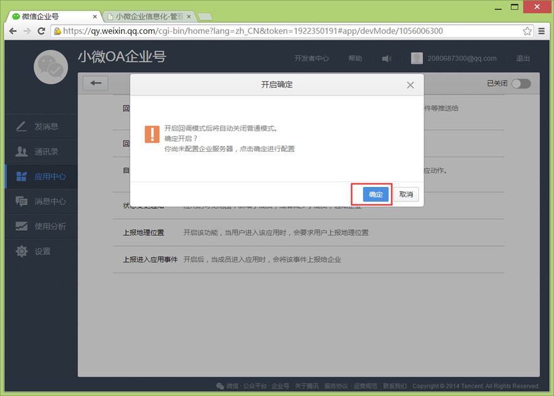Click the back arrow button in panel
This screenshot has width=554, height=396.
coord(95,83)
